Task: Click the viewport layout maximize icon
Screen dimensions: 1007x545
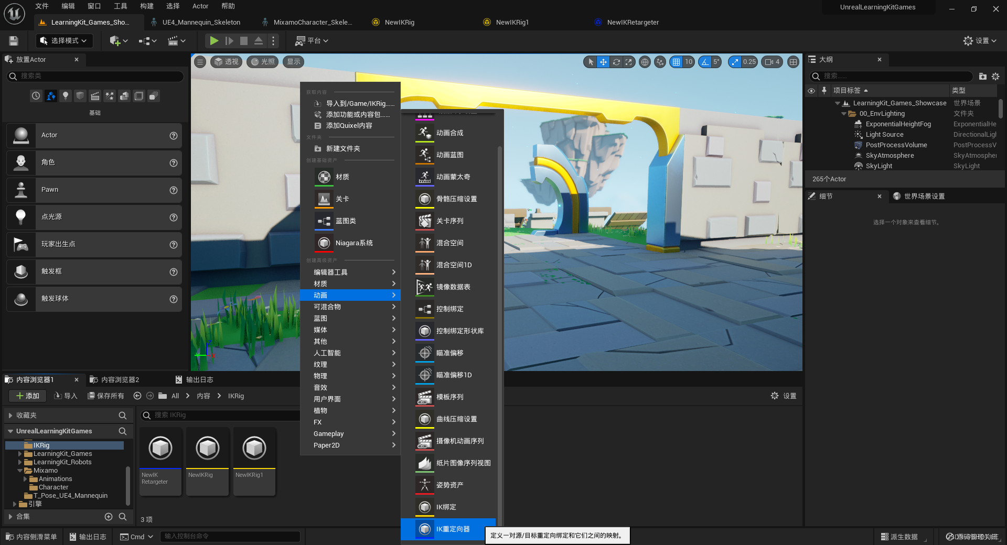Action: [794, 62]
